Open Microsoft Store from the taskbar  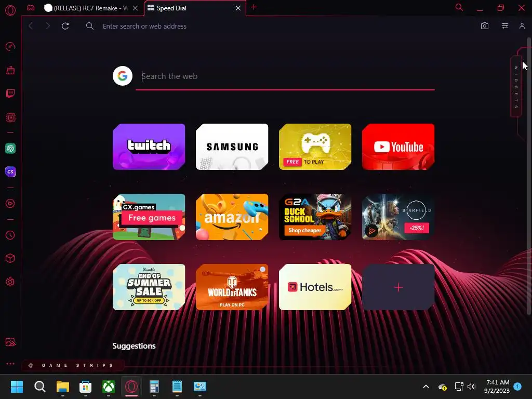click(x=86, y=387)
